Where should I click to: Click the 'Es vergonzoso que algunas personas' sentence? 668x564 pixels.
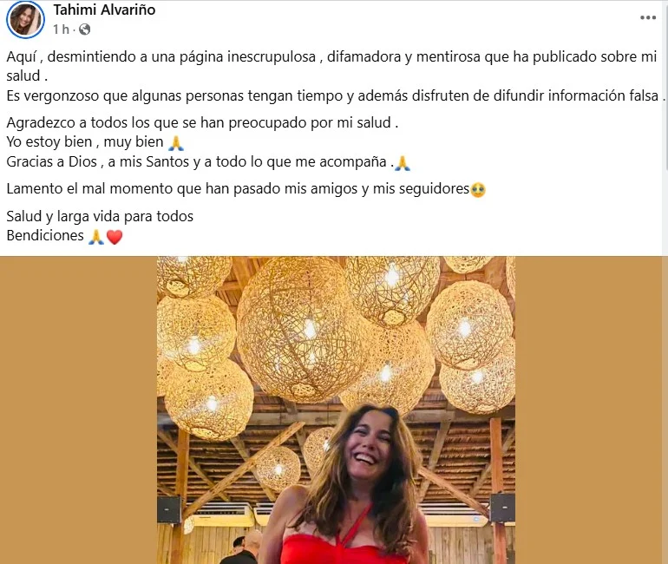336,95
